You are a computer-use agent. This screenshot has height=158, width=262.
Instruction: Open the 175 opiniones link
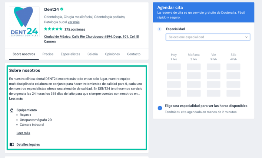coord(75,29)
